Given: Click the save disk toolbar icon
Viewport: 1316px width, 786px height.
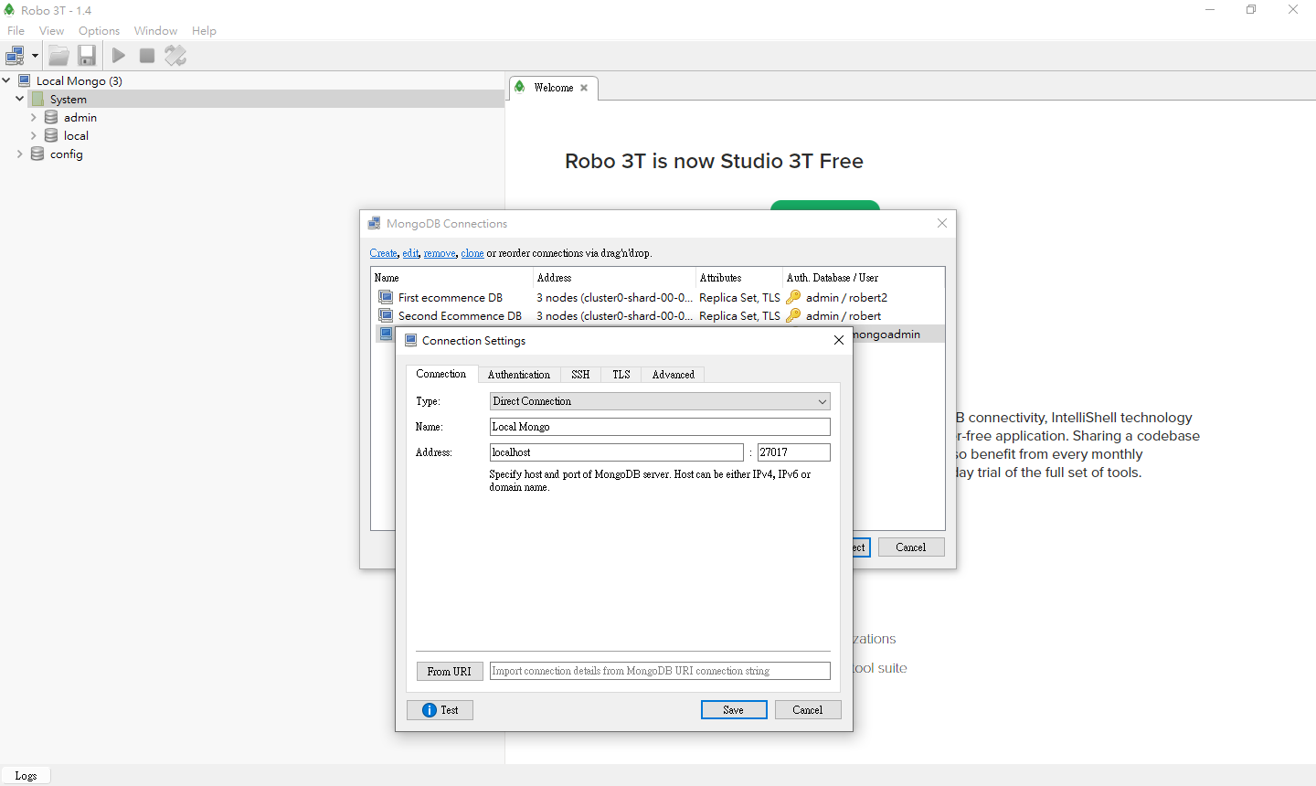Looking at the screenshot, I should coord(87,56).
